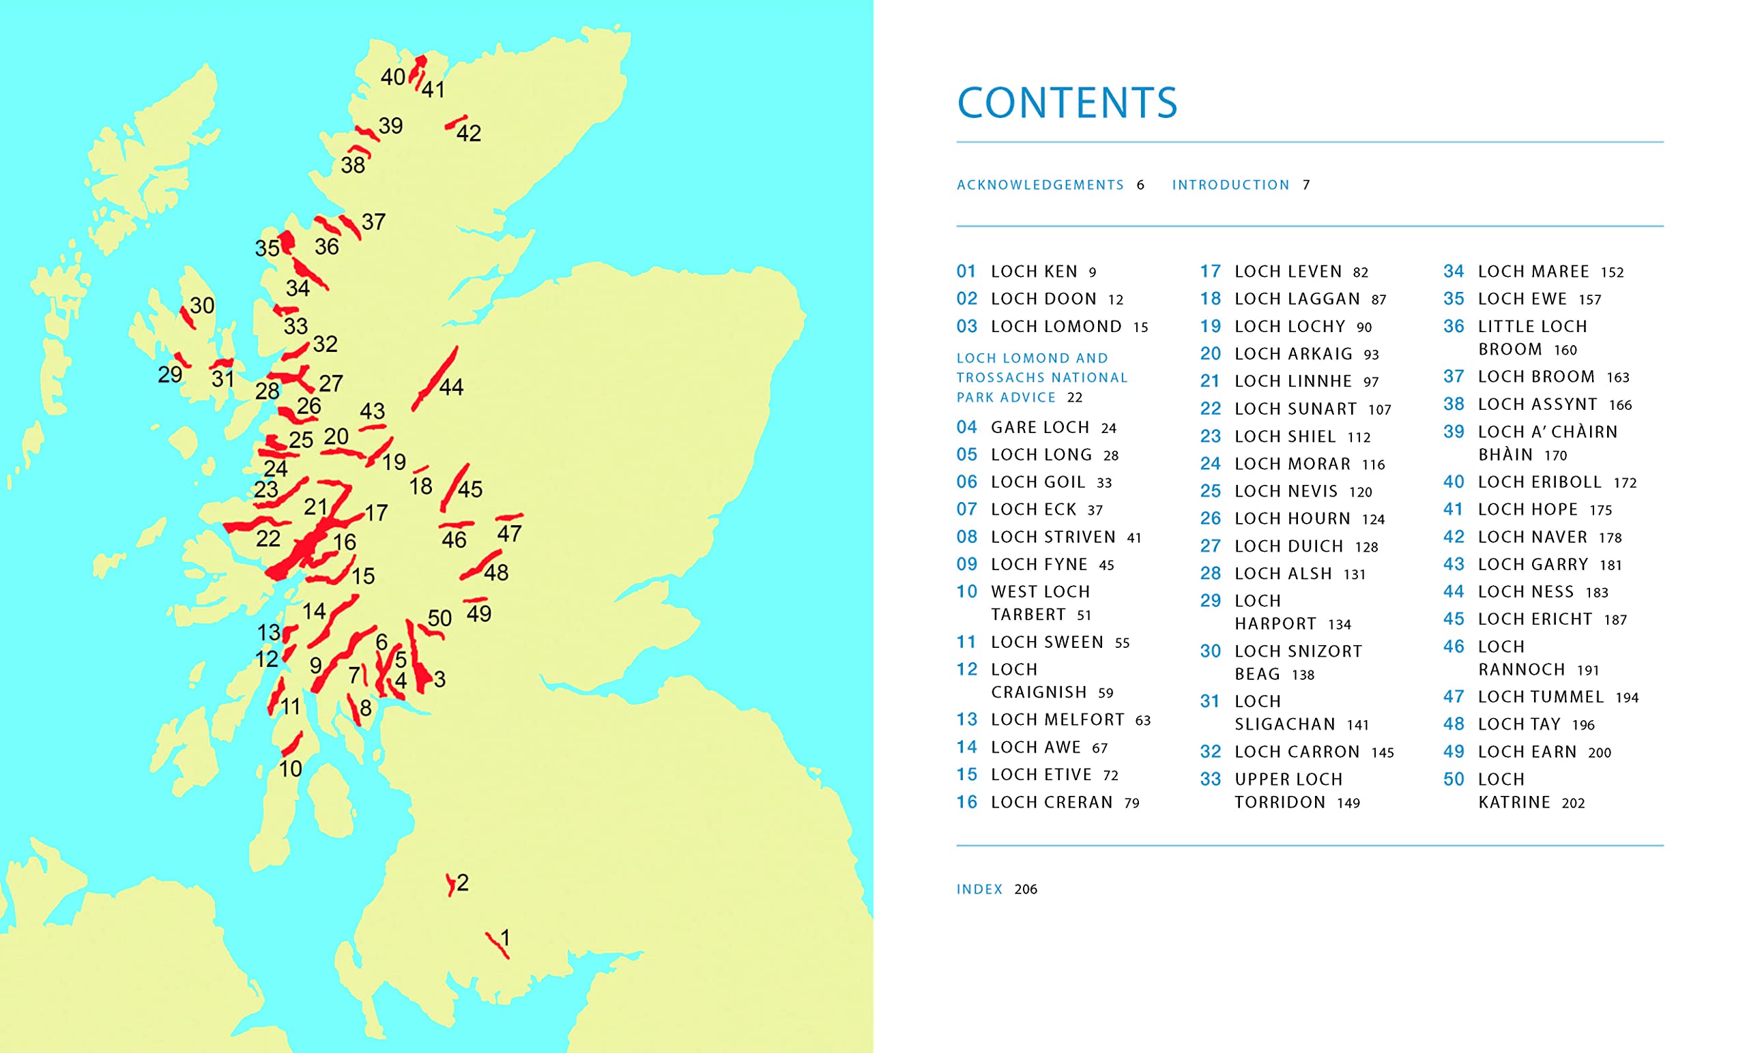1747x1053 pixels.
Task: Open Loch Ness entry in contents
Action: (x=1525, y=592)
